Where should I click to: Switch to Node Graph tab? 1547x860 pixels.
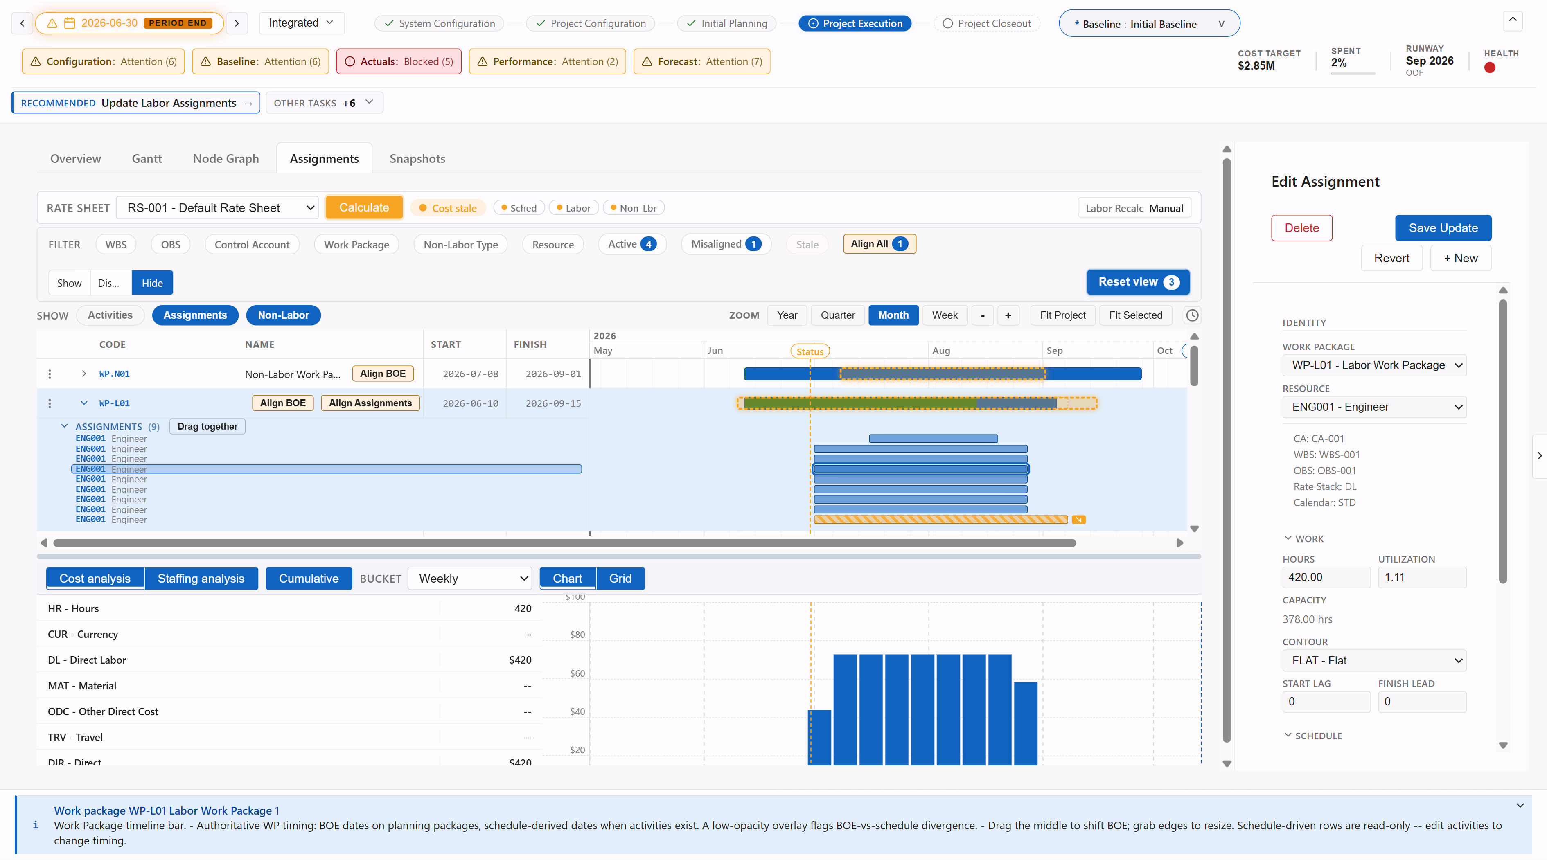coord(226,159)
